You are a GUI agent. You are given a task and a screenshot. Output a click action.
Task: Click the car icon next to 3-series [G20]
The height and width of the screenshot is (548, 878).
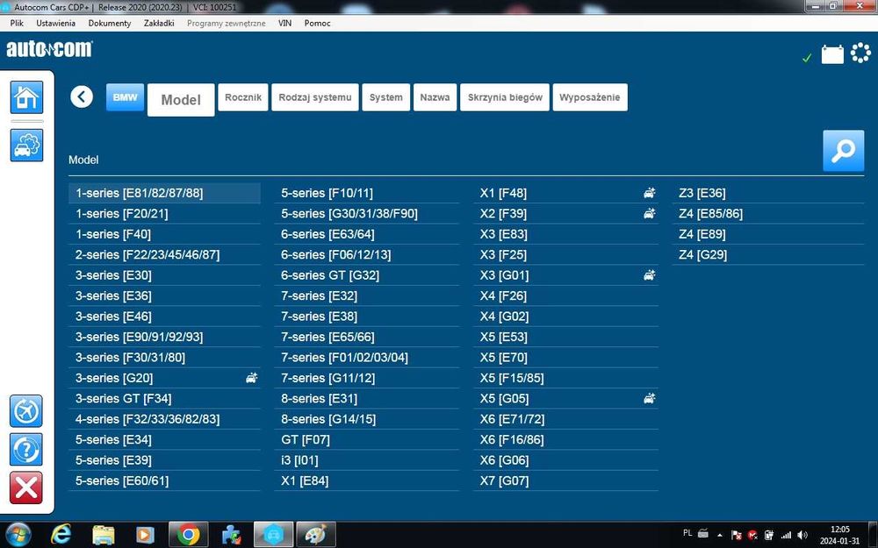[x=251, y=378]
